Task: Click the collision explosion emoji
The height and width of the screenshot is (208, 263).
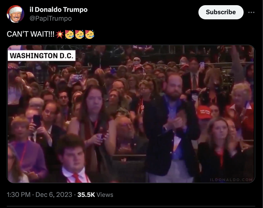Action: [59, 34]
